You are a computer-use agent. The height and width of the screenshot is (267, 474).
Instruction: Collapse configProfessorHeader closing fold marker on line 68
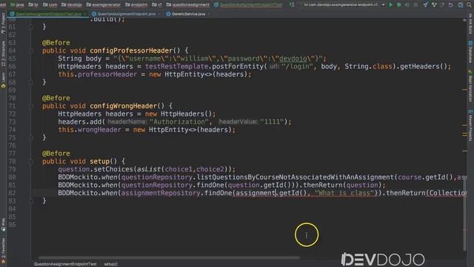click(x=31, y=82)
